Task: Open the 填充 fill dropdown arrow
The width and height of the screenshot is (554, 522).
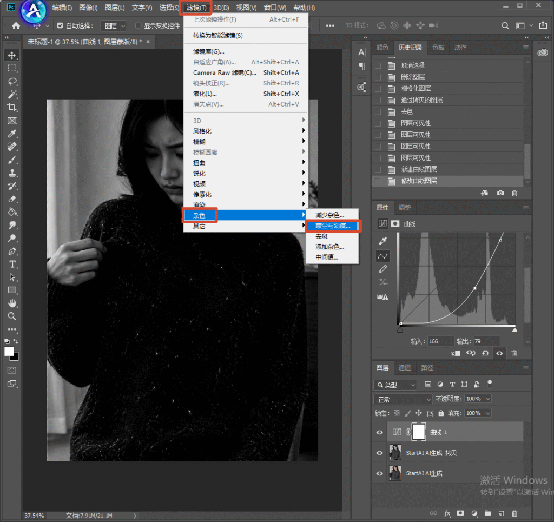Action: coord(488,413)
